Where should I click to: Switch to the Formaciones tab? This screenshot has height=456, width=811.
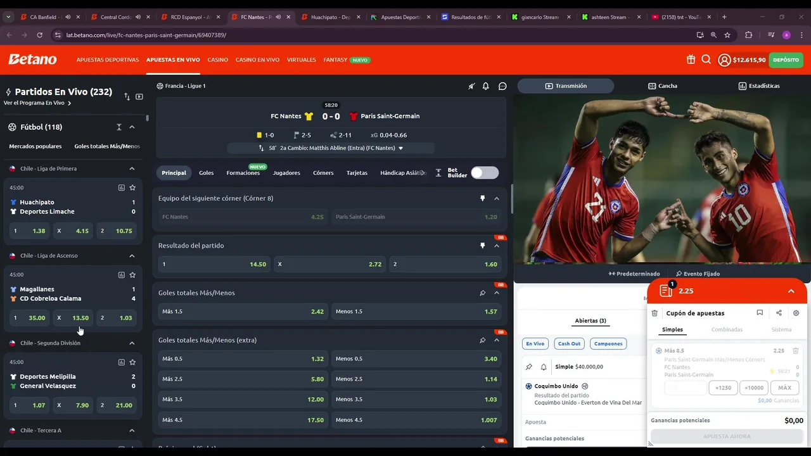[243, 173]
